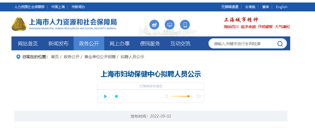This screenshot has height=131, width=315.
Task: Open the 便民服务 menu tab
Action: [150, 43]
